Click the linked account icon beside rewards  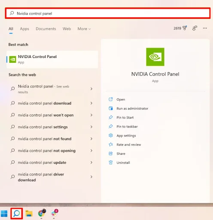195,28
